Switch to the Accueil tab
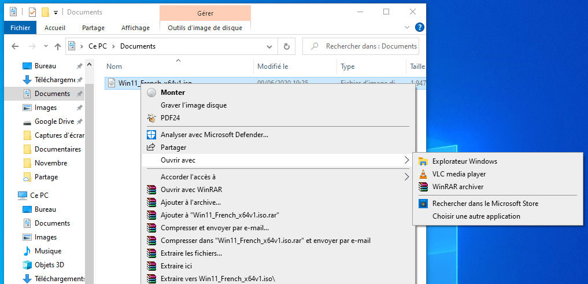The width and height of the screenshot is (588, 284). point(55,28)
